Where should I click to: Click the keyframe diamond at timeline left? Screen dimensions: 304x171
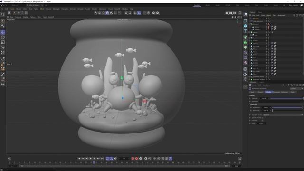click(x=9, y=158)
